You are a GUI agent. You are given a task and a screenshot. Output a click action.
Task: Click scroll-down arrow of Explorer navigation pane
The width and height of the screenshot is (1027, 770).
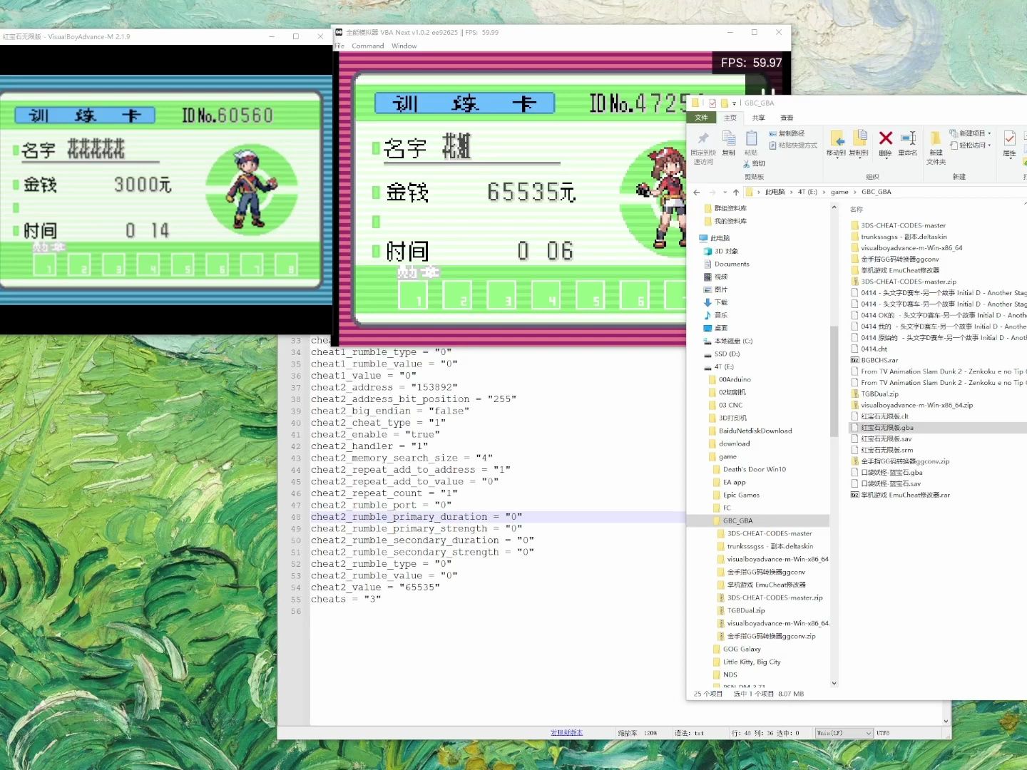tap(834, 683)
